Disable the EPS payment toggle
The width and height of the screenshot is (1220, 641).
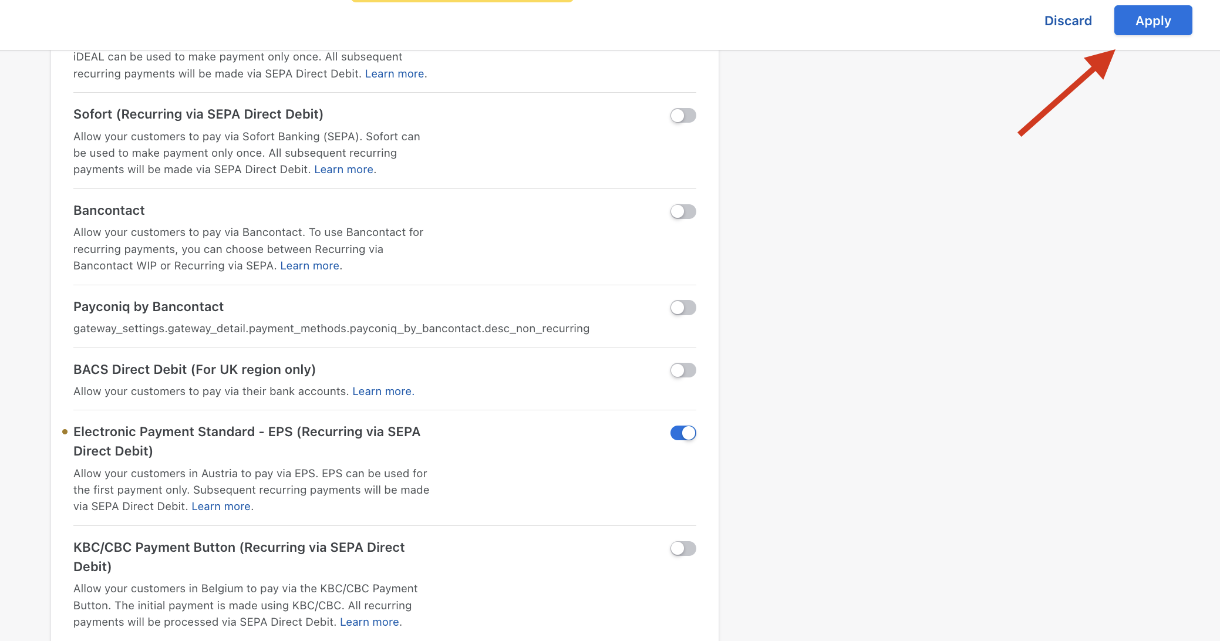(x=683, y=433)
